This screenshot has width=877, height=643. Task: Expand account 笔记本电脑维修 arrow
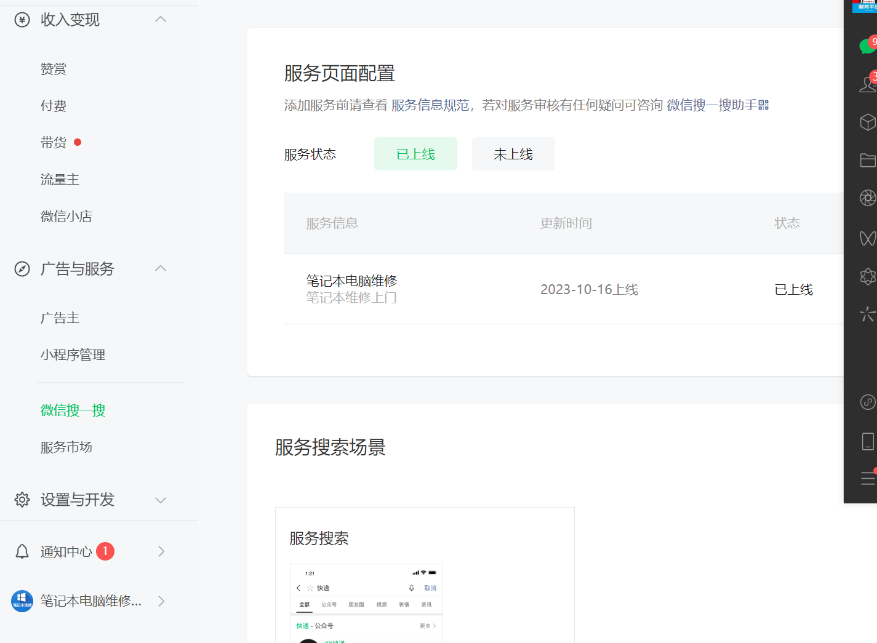(x=161, y=601)
